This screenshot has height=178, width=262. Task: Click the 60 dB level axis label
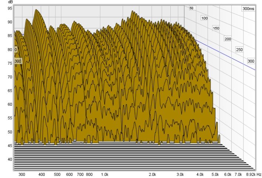pos(10,104)
